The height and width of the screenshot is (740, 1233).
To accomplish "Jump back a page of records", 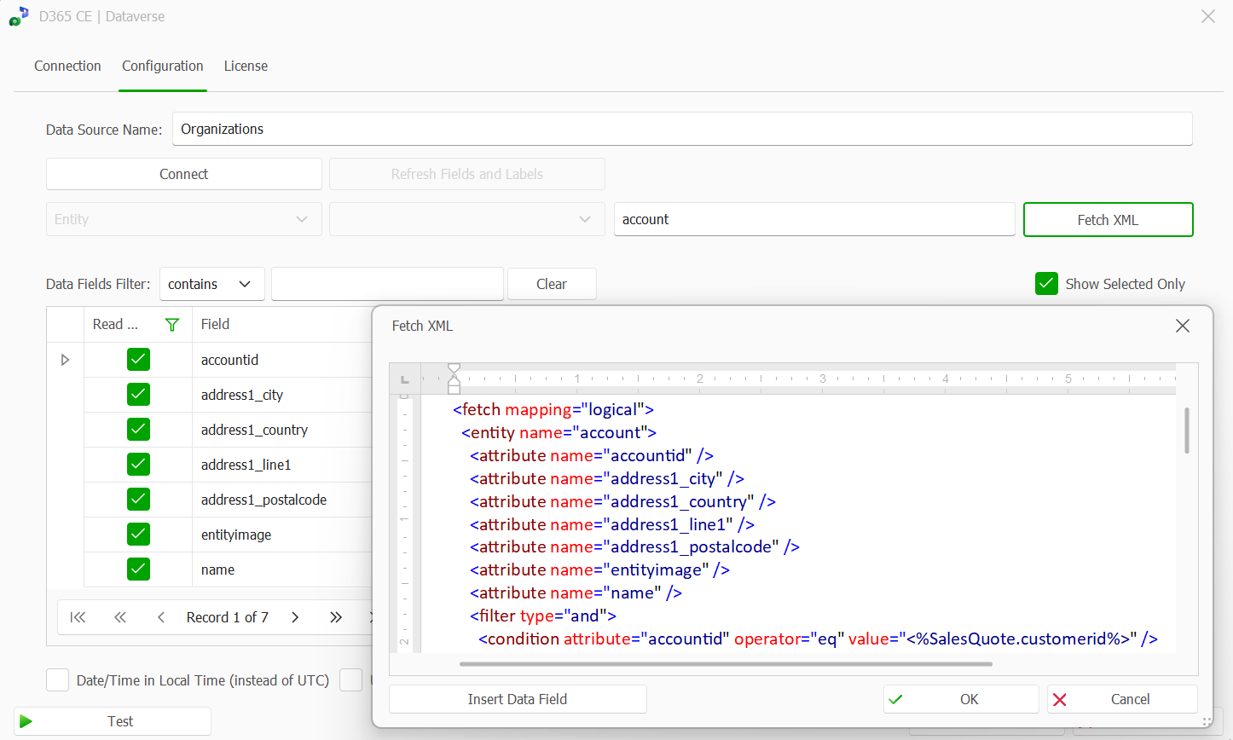I will [120, 617].
